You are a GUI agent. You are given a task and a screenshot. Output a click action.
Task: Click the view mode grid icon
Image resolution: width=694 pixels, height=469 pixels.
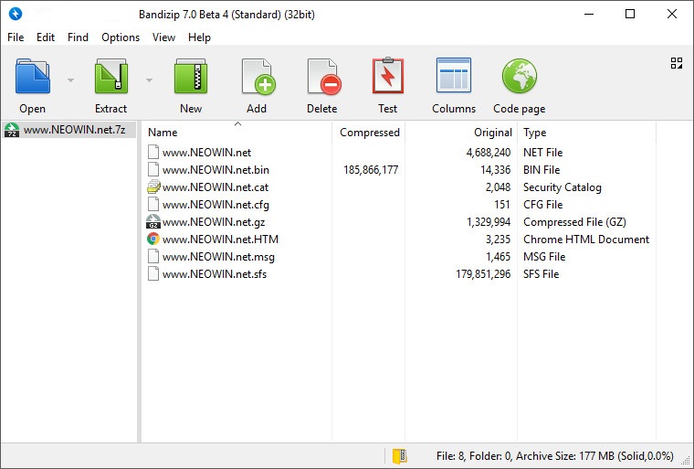point(677,63)
